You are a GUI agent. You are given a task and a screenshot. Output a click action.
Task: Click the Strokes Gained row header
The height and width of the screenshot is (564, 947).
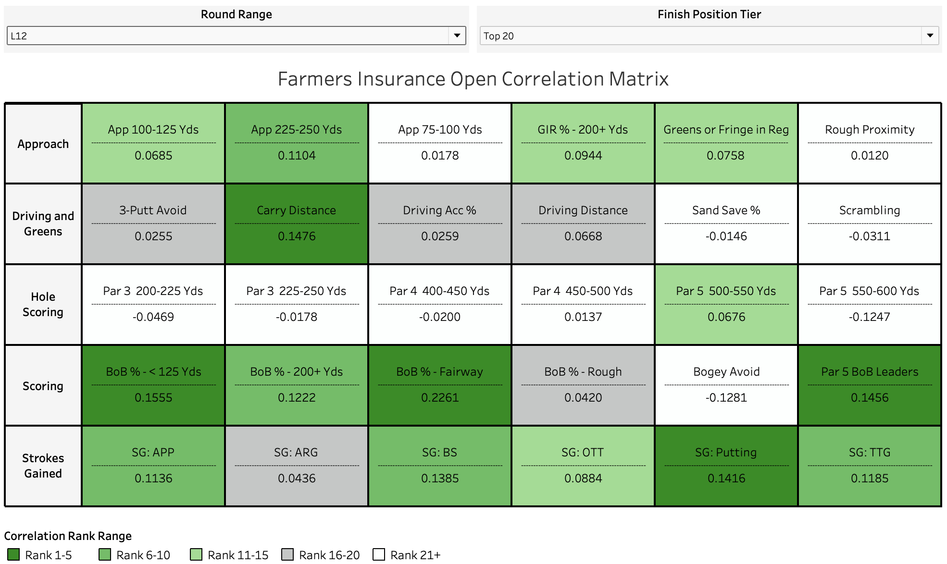(x=43, y=466)
